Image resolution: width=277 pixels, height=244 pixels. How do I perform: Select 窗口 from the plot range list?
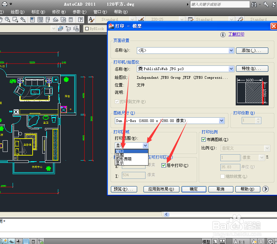132,151
